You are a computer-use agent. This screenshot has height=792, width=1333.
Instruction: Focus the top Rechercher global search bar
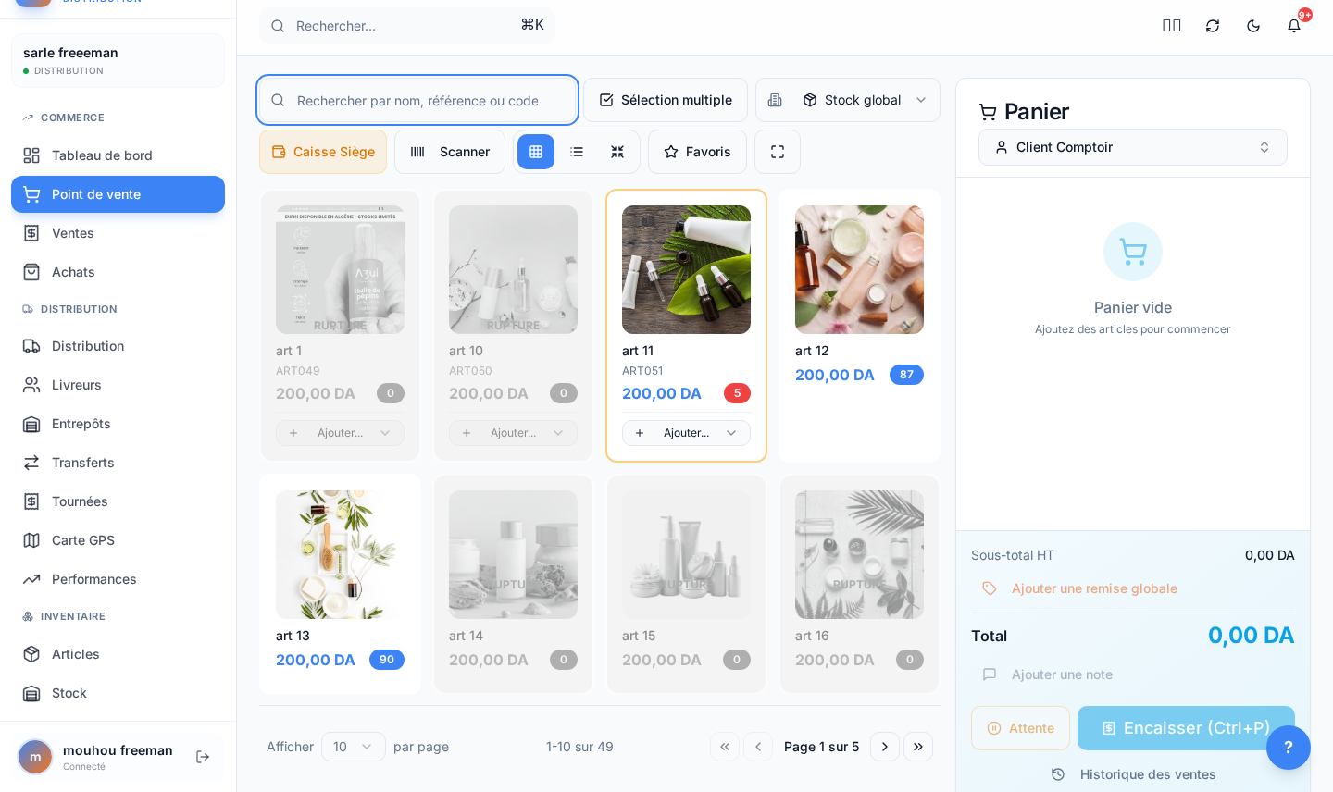click(x=407, y=26)
